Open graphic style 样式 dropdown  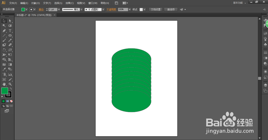(x=145, y=10)
